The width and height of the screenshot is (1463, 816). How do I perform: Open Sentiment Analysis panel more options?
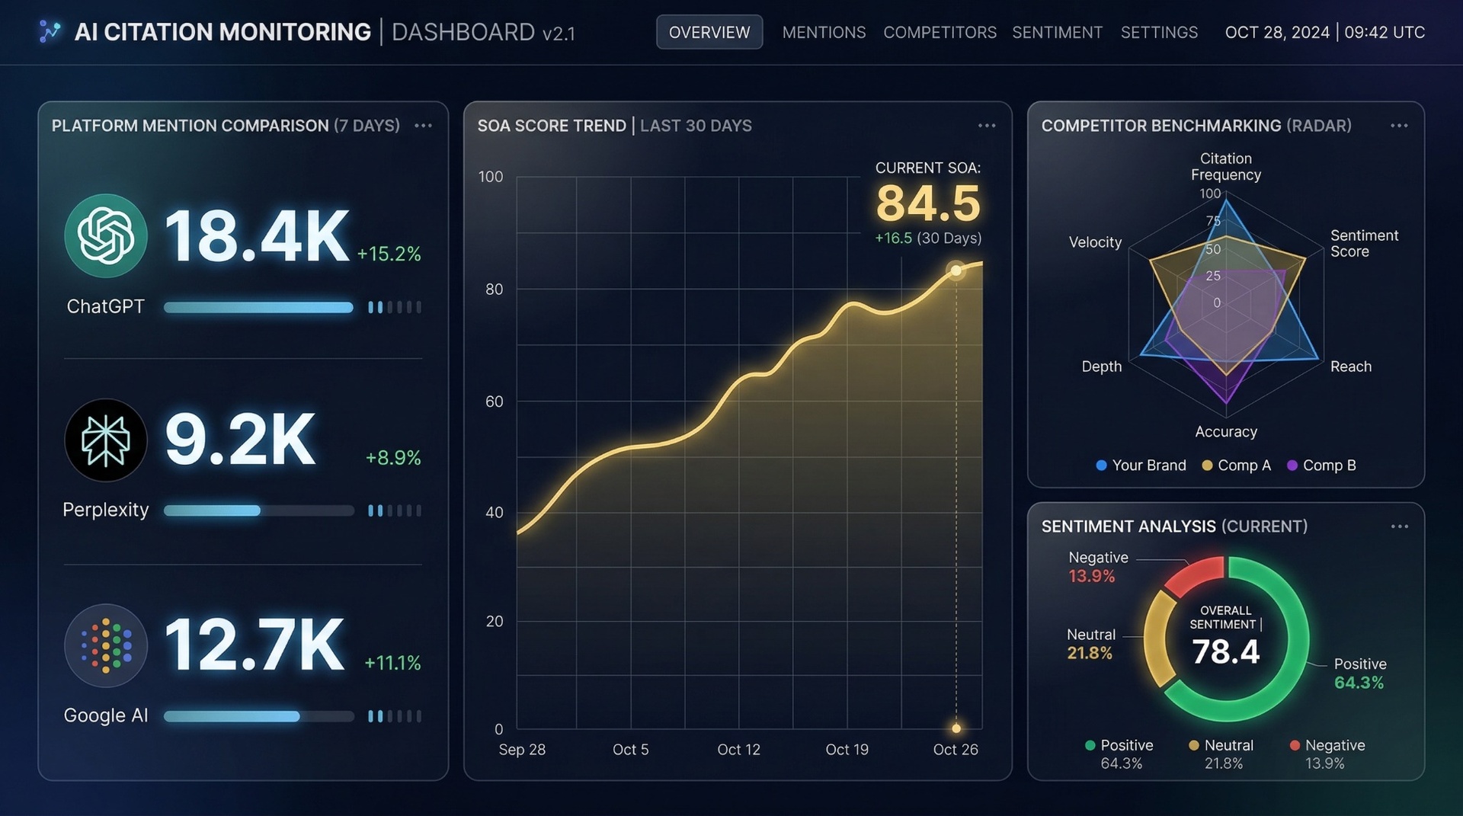click(x=1399, y=526)
